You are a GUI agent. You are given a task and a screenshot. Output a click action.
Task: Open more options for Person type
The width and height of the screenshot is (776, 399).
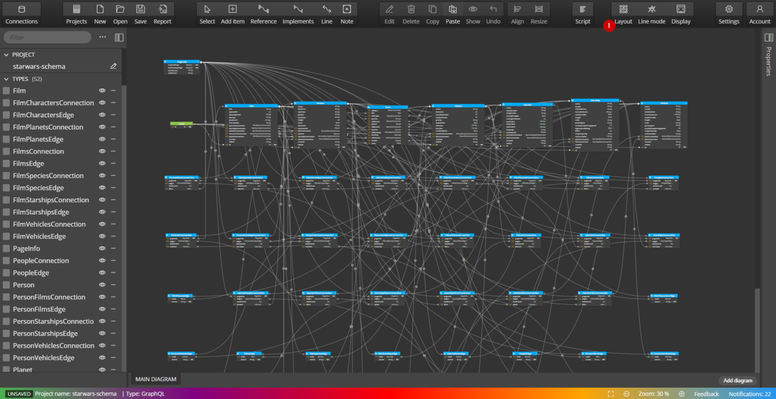[x=113, y=285]
